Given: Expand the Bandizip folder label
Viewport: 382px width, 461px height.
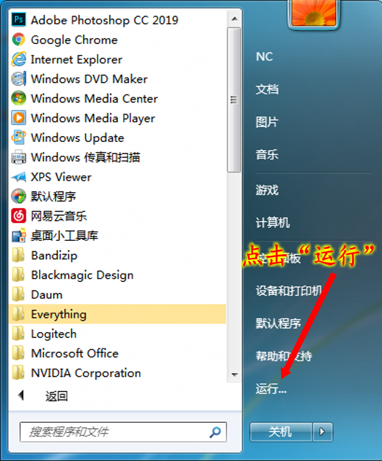Looking at the screenshot, I should pos(54,255).
